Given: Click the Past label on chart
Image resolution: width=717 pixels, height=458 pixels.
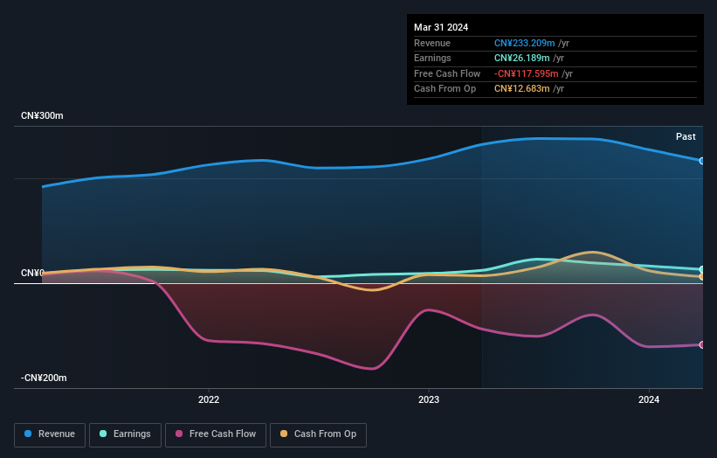Looking at the screenshot, I should pyautogui.click(x=686, y=136).
